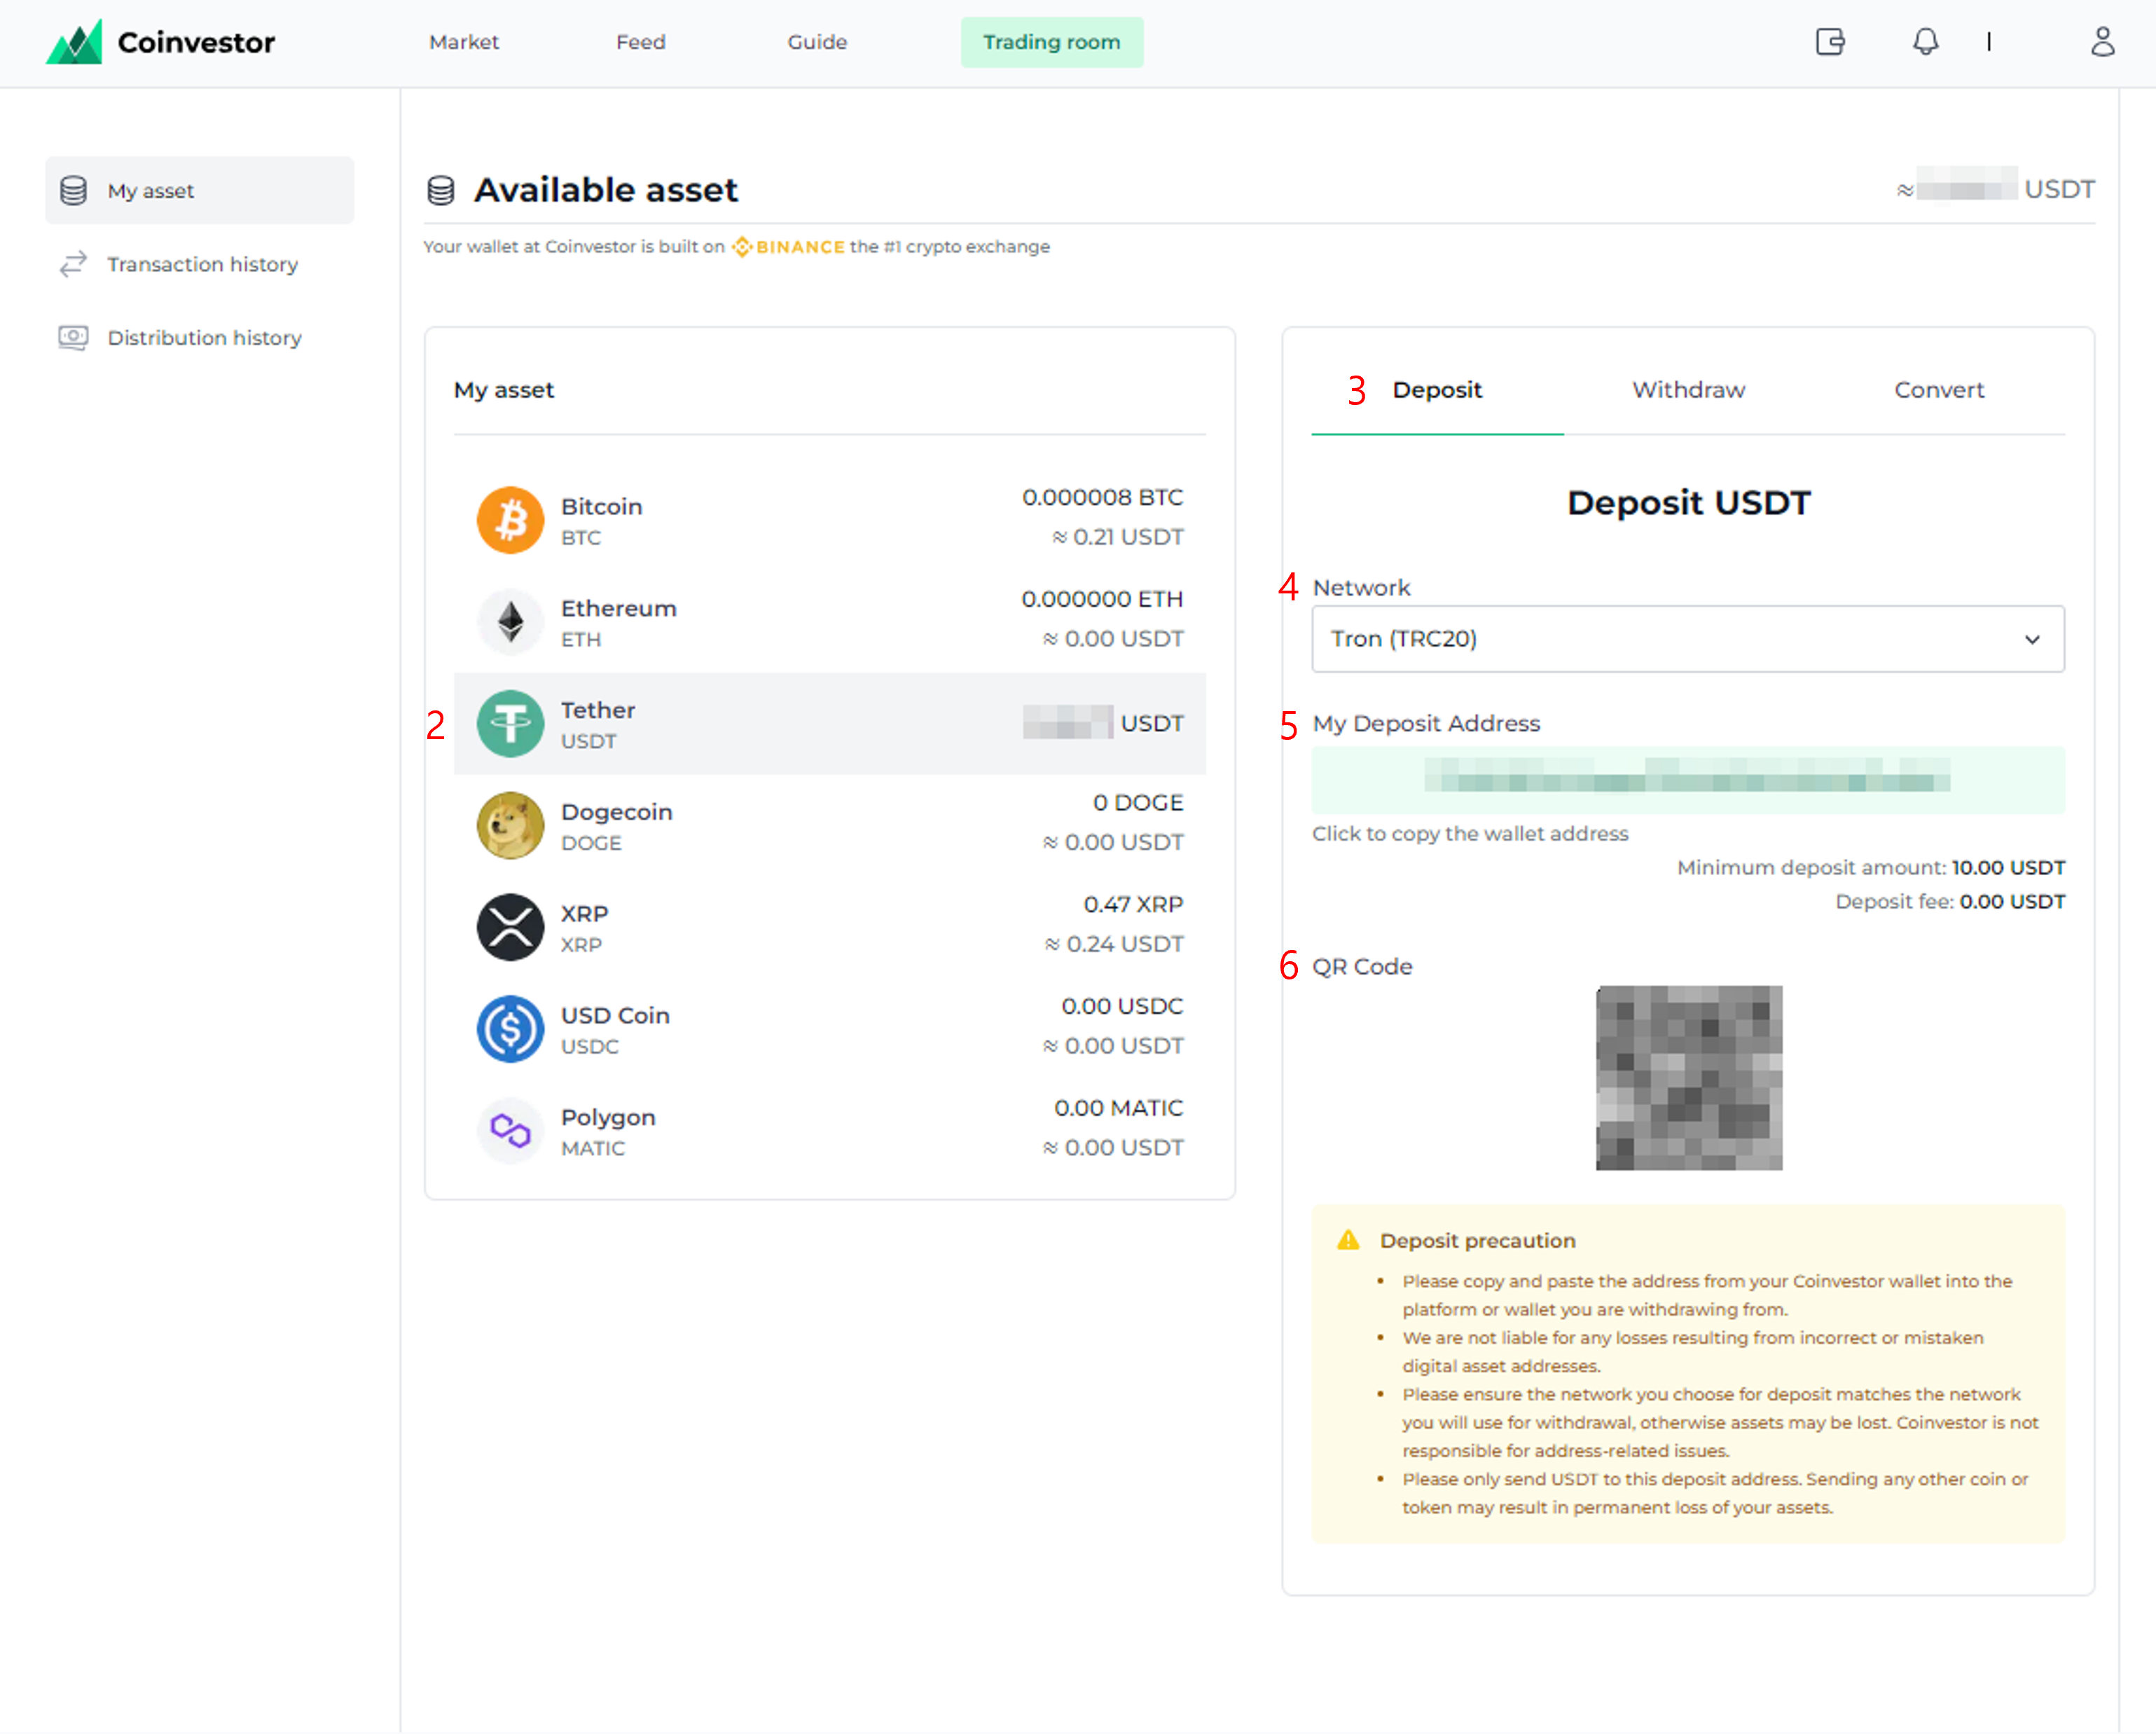The image size is (2156, 1734).
Task: Click the 0.000000 ETH balance
Action: click(x=1102, y=599)
